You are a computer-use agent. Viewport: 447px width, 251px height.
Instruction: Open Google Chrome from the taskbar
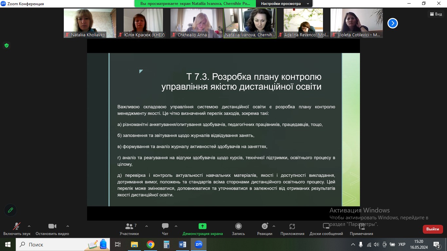151,244
